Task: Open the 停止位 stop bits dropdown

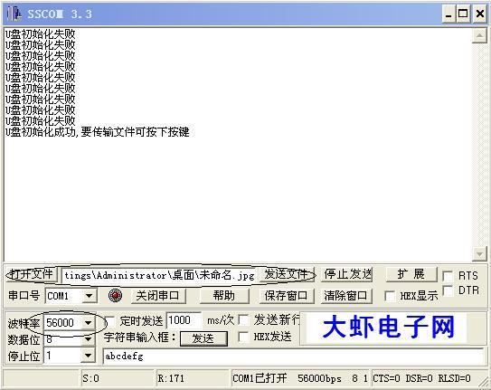Action: pos(89,356)
